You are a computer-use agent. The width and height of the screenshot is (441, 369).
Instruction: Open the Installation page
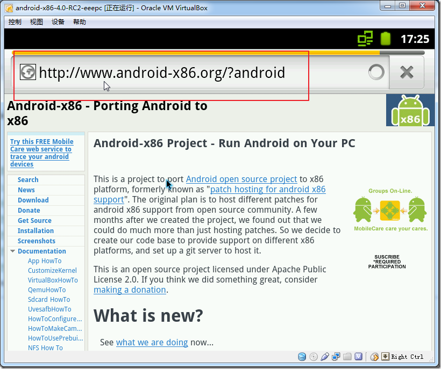click(35, 230)
